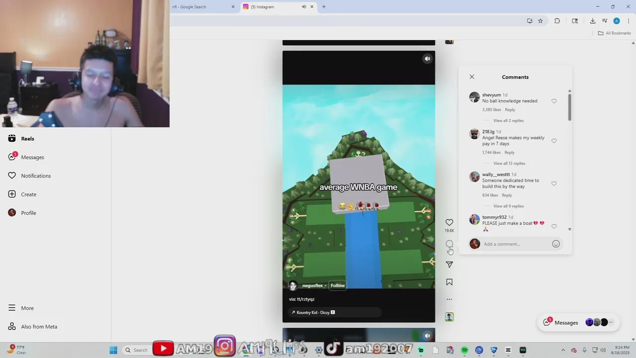Open Spotify from the taskbar
Viewport: 636px width, 358px height.
click(465, 350)
